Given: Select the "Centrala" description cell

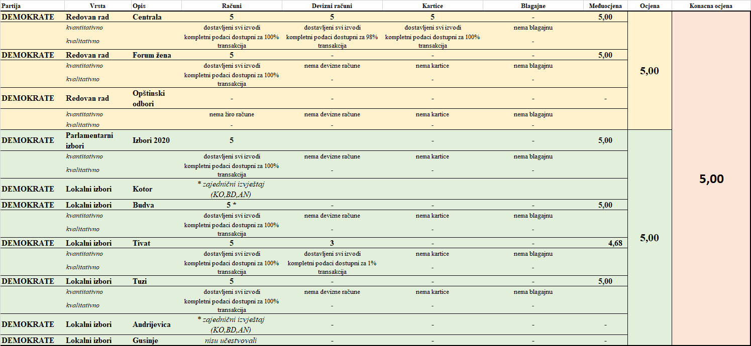Looking at the screenshot, I should [147, 17].
